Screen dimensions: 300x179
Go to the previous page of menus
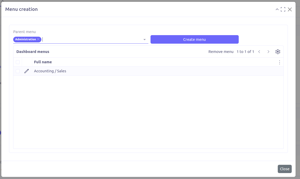pos(259,51)
